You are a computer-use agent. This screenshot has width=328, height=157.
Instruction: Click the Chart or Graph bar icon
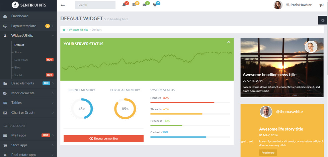pyautogui.click(x=5, y=113)
